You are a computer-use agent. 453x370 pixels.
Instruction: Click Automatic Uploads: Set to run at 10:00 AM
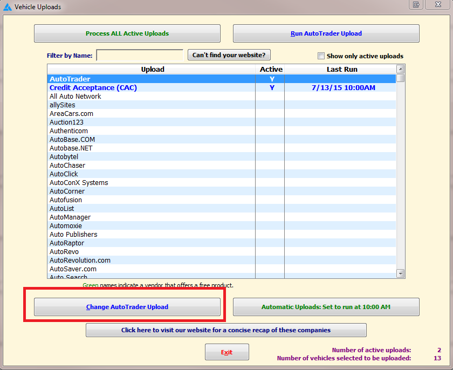(x=326, y=307)
